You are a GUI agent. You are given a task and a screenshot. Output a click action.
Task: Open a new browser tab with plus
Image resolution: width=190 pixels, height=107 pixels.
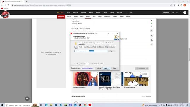(x=27, y=2)
